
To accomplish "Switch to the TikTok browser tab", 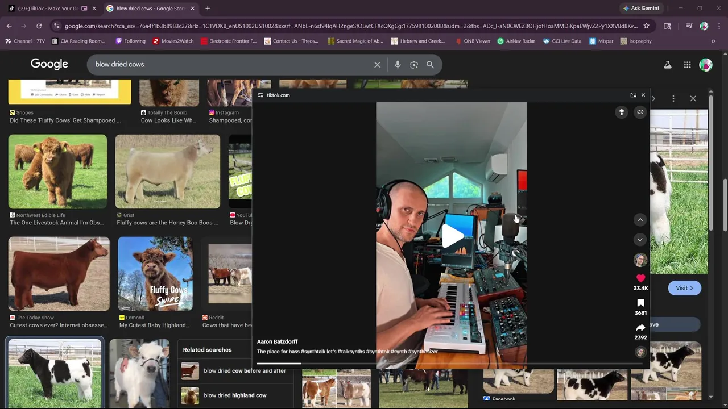I will 48,9.
